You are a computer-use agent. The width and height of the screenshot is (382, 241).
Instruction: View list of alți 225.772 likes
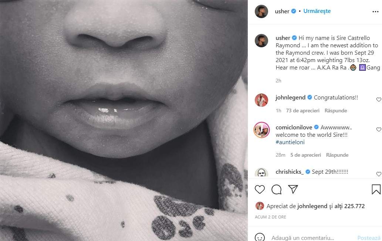349,206
